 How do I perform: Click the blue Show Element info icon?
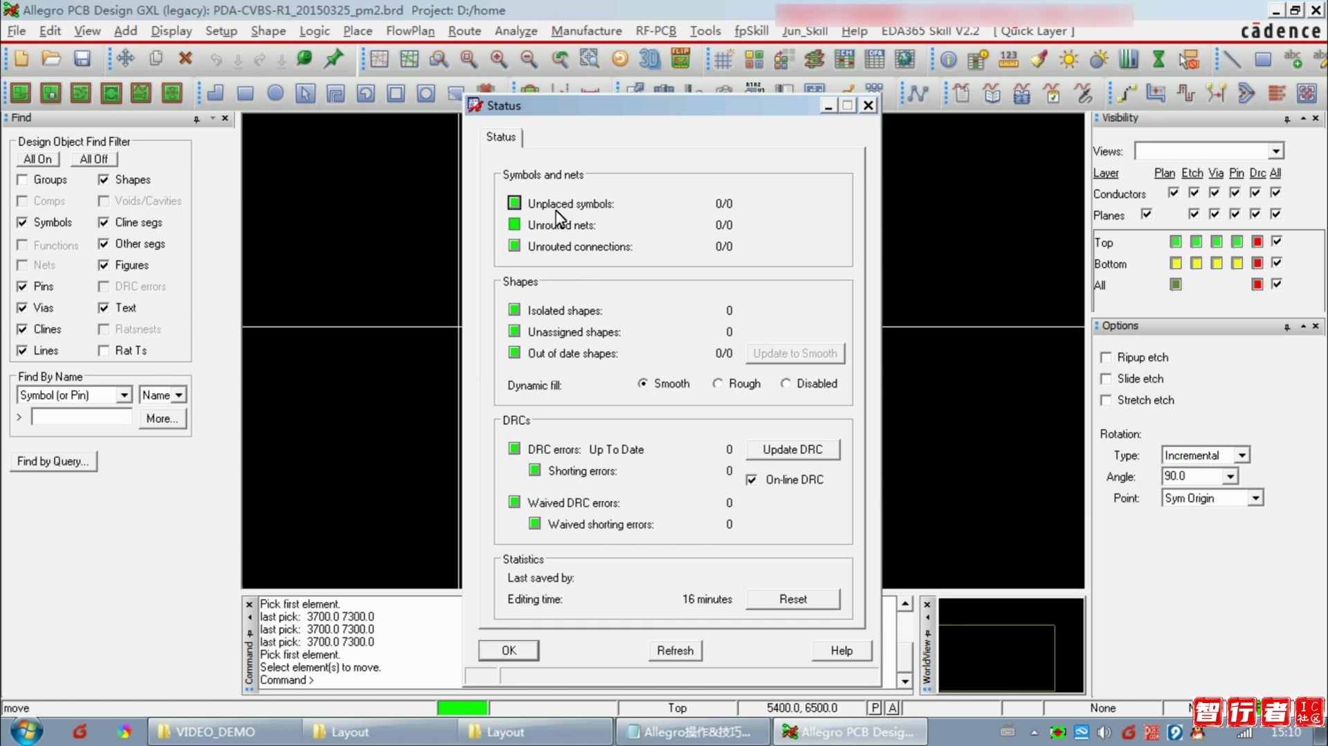948,60
